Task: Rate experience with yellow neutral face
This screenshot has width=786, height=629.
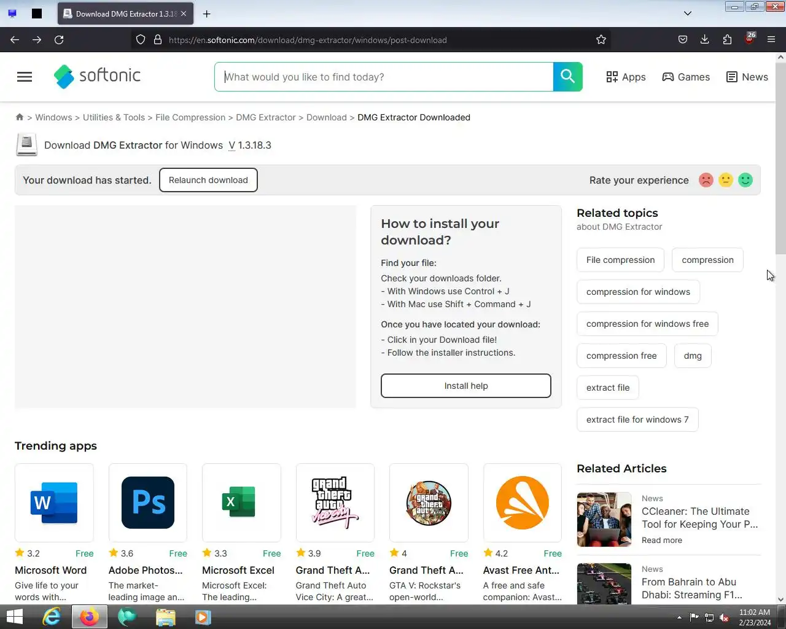Action: 726,180
